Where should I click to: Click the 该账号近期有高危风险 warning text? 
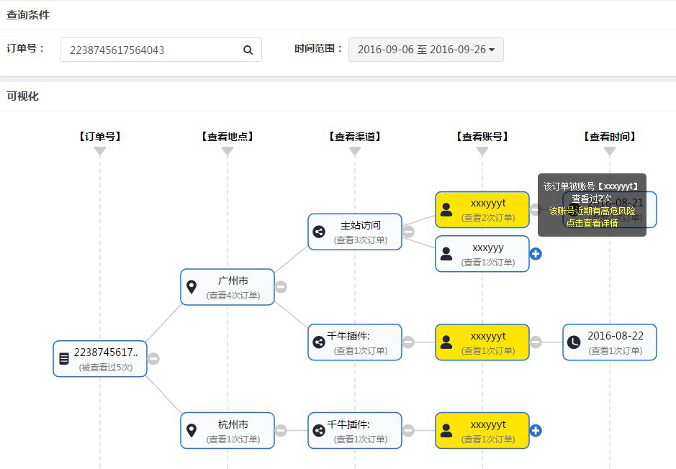592,211
